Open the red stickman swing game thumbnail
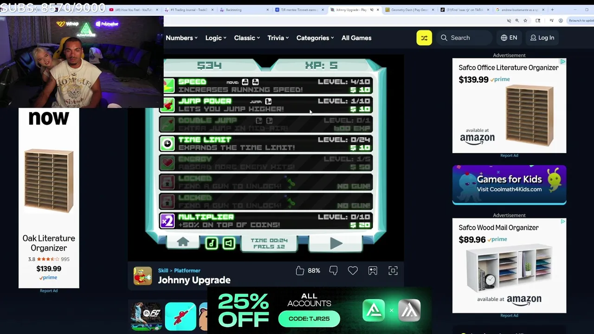This screenshot has height=334, width=594. click(x=181, y=316)
